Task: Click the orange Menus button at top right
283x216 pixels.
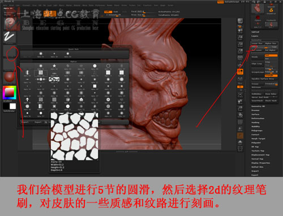Action: [x=220, y=2]
